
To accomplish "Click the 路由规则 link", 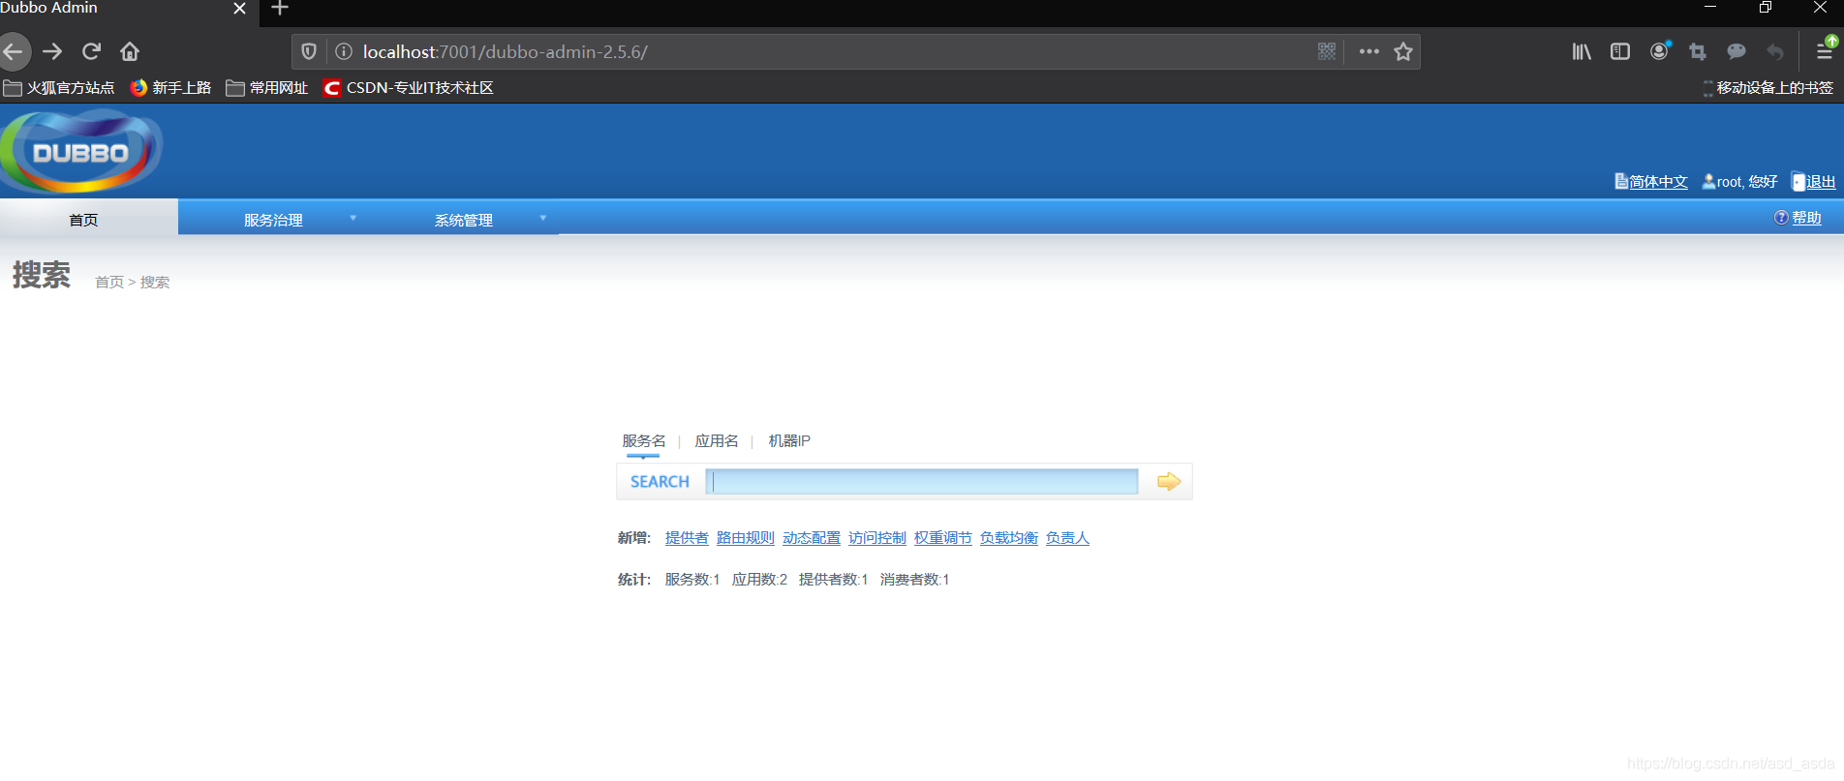I will coord(745,538).
